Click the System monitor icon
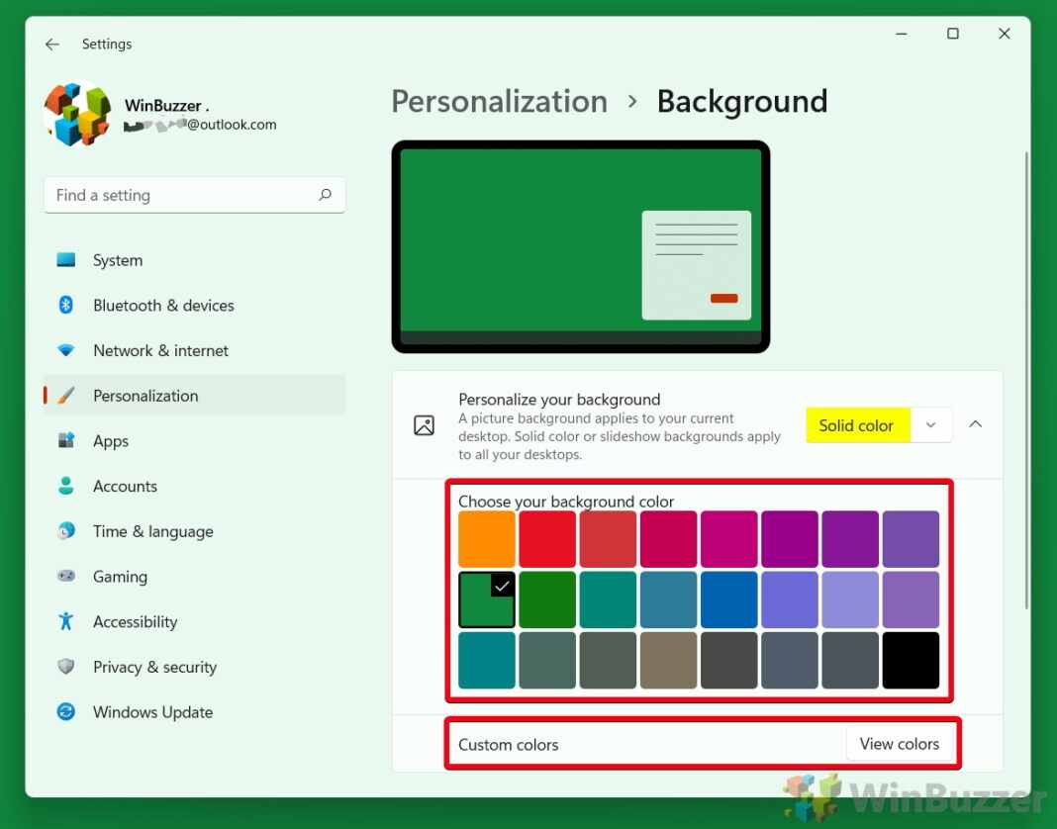 66,260
